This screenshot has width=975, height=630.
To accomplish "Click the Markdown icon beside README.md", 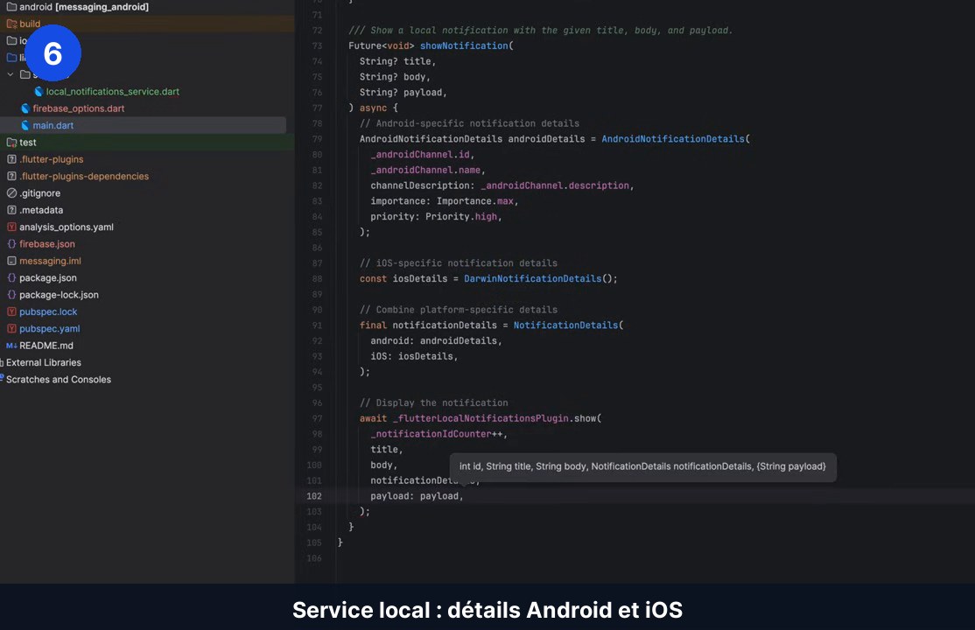I will [11, 346].
